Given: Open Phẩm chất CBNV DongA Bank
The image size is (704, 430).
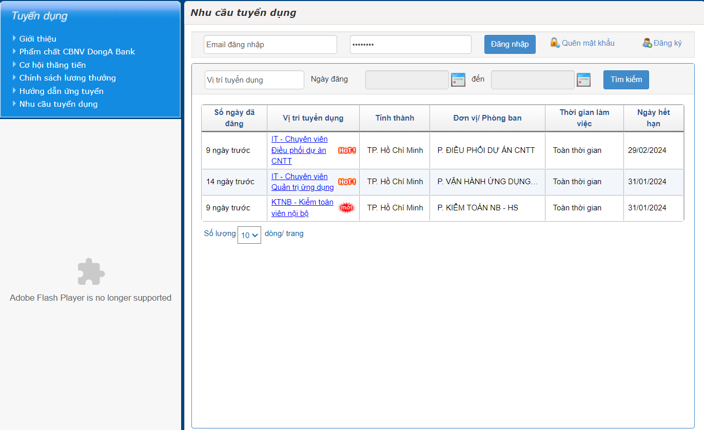Looking at the screenshot, I should 77,52.
